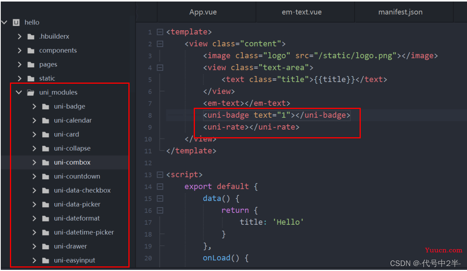Click the uni-datetime-picker folder icon

[46, 232]
